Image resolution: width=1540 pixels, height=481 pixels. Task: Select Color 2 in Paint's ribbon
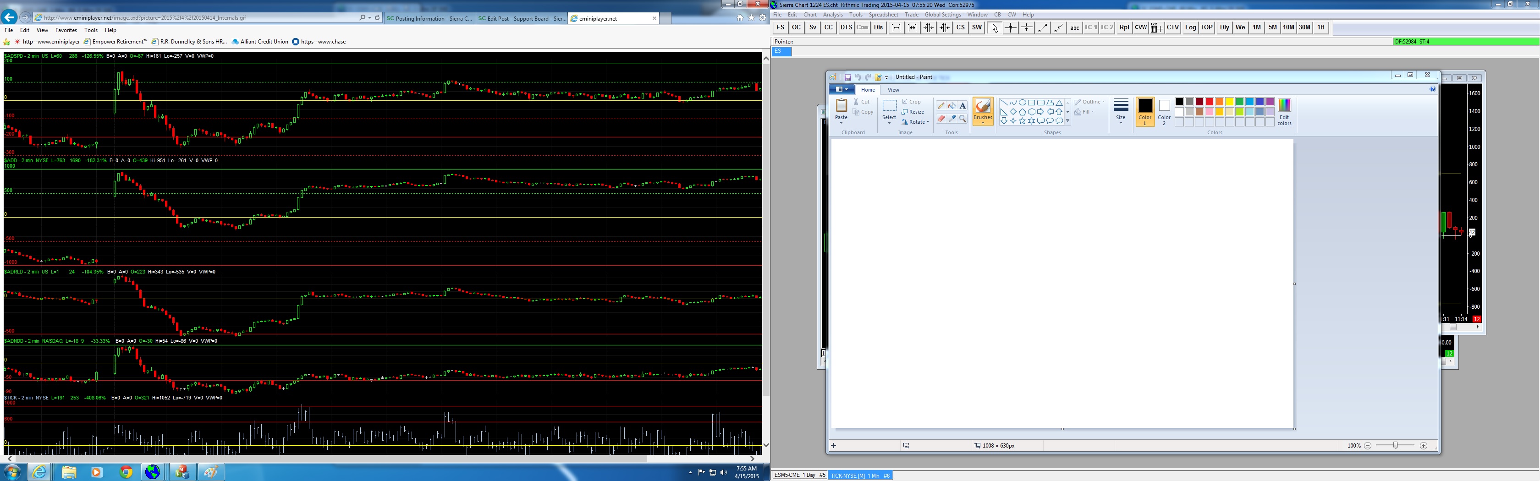1164,112
